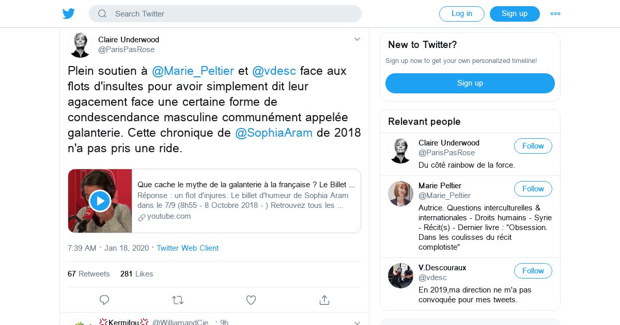
Task: Click Sign up in New to Twitter panel
Action: pyautogui.click(x=470, y=83)
